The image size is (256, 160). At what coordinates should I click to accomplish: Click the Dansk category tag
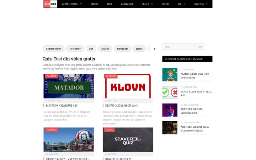point(109,130)
